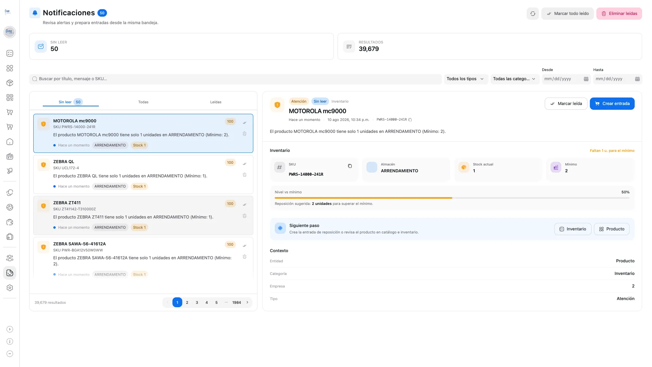The height and width of the screenshot is (367, 652).
Task: Open the warehouse house sidebar icon
Action: [x=10, y=142]
